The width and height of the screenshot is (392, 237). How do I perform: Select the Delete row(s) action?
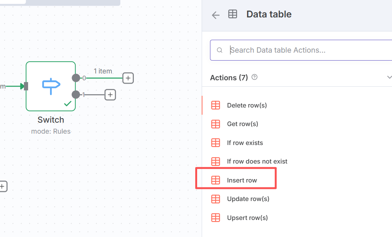coord(247,105)
